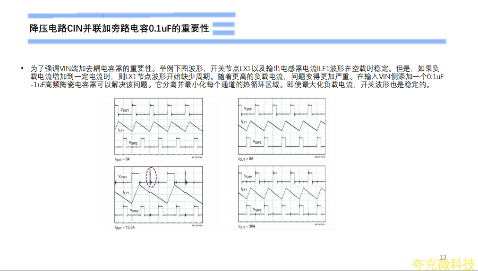478x271 pixels.
Task: Click the VSW1 label in the top-left waveform
Action: click(125, 110)
